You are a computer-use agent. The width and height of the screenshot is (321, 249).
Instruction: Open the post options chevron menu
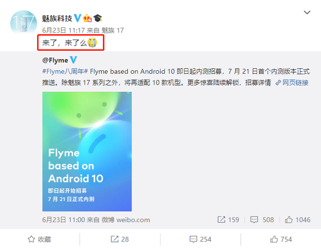click(307, 13)
